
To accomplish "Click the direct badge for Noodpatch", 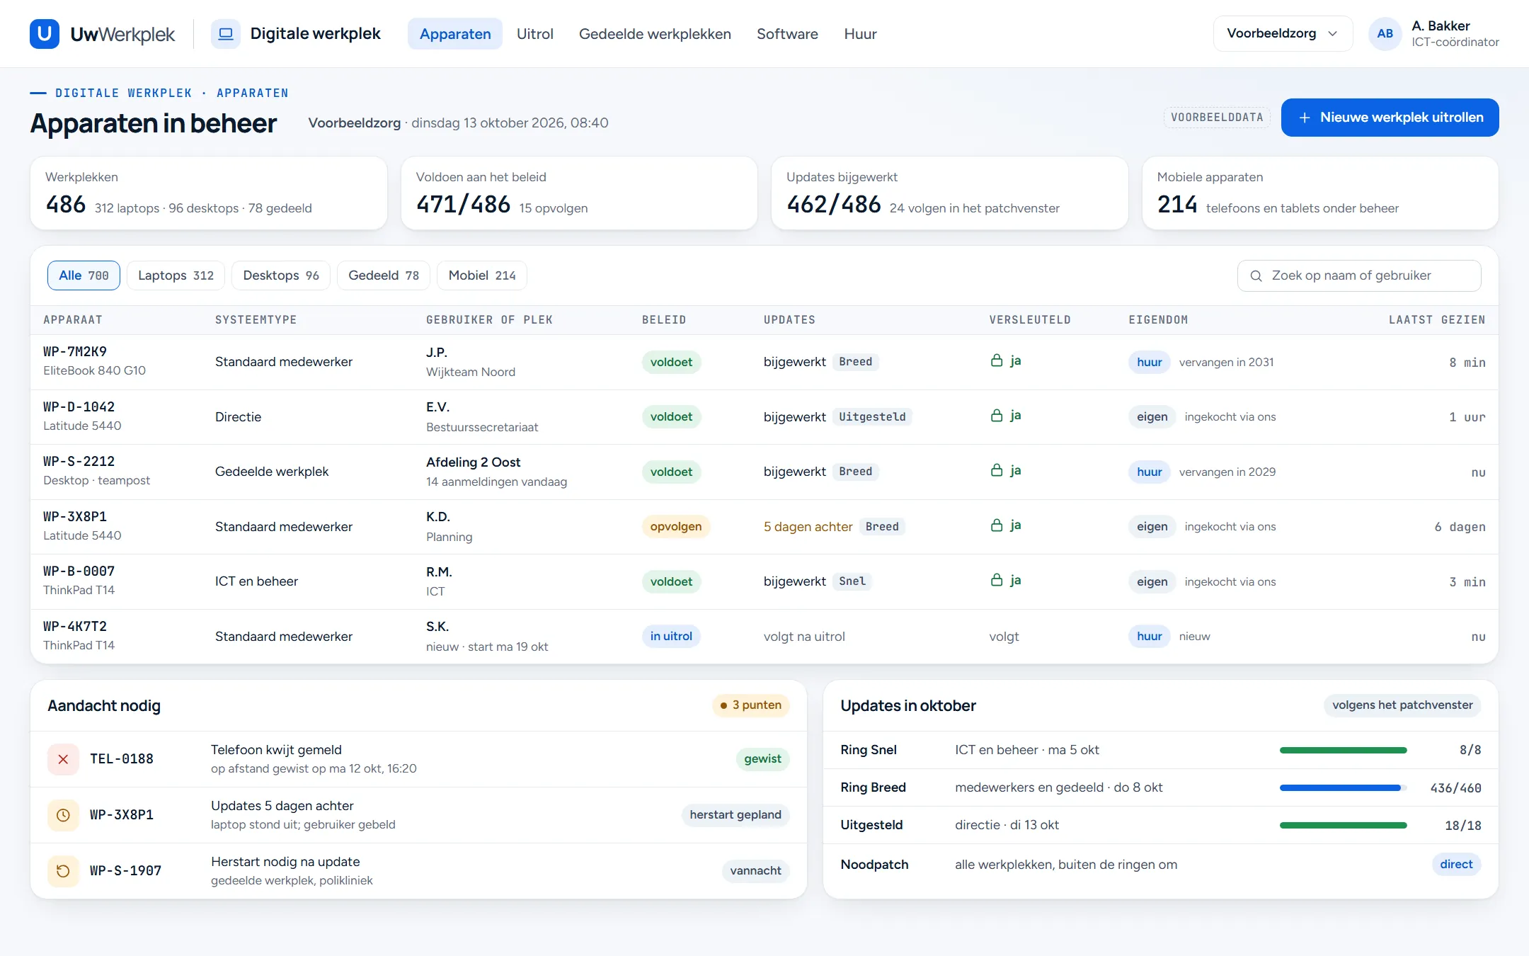I will [1456, 865].
